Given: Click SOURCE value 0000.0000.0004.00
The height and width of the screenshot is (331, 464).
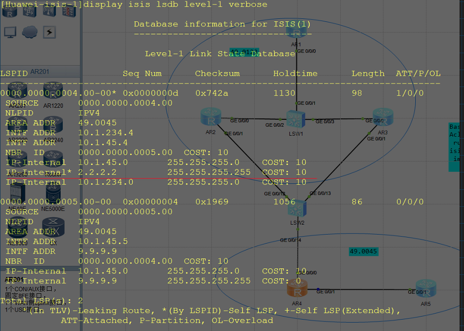Looking at the screenshot, I should [x=125, y=103].
